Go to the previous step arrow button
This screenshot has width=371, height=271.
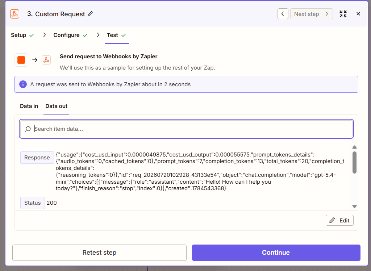tap(283, 14)
